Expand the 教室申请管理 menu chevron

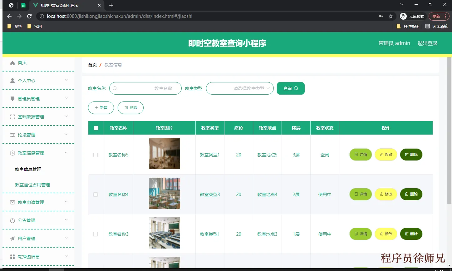click(x=66, y=202)
